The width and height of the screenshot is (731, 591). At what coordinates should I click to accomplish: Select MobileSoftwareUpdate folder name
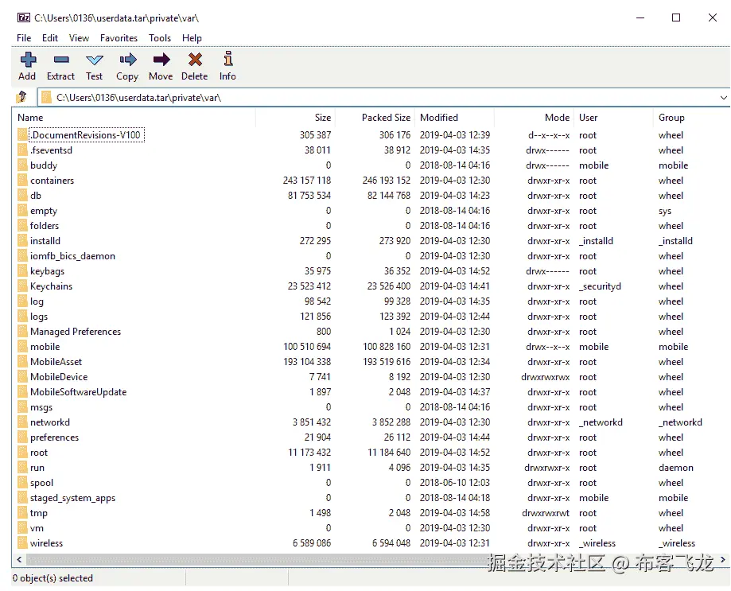(78, 392)
